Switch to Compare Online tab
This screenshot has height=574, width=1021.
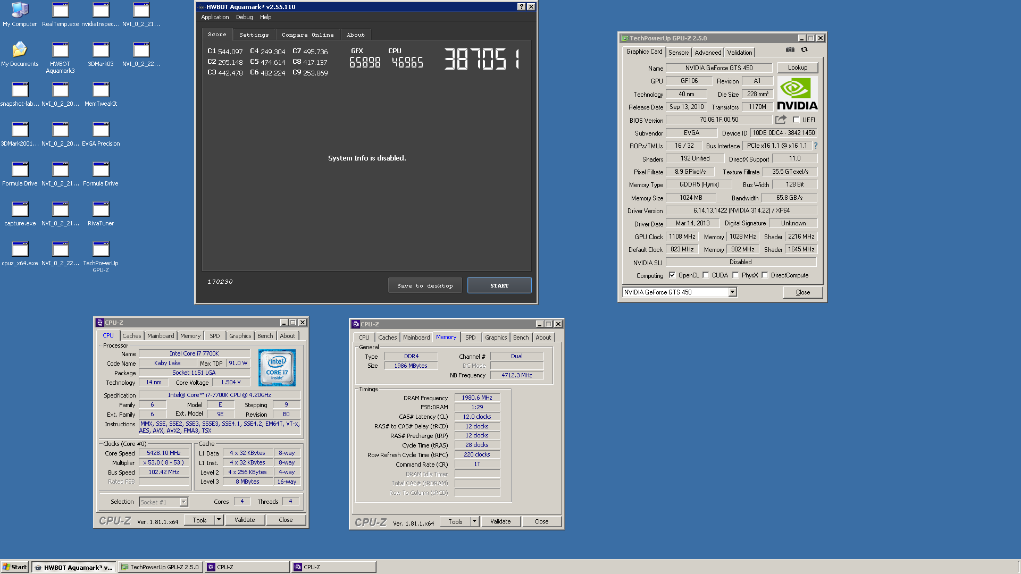click(307, 35)
